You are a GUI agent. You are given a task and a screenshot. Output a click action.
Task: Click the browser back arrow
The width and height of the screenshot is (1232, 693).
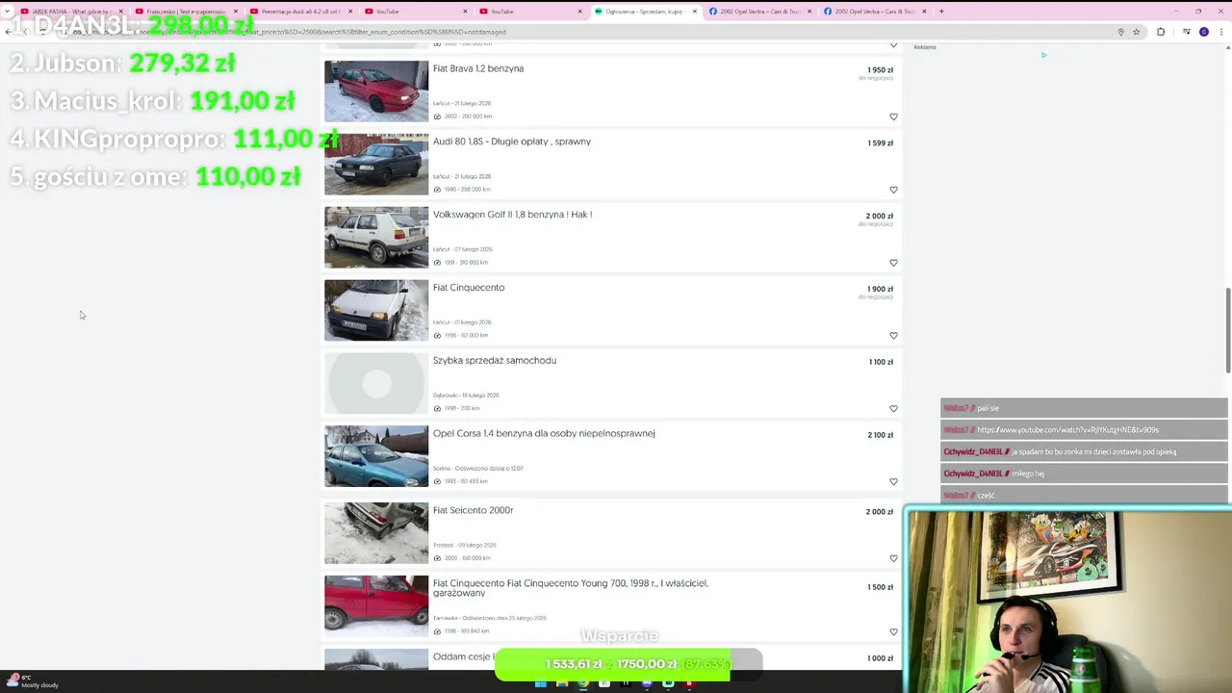[8, 32]
